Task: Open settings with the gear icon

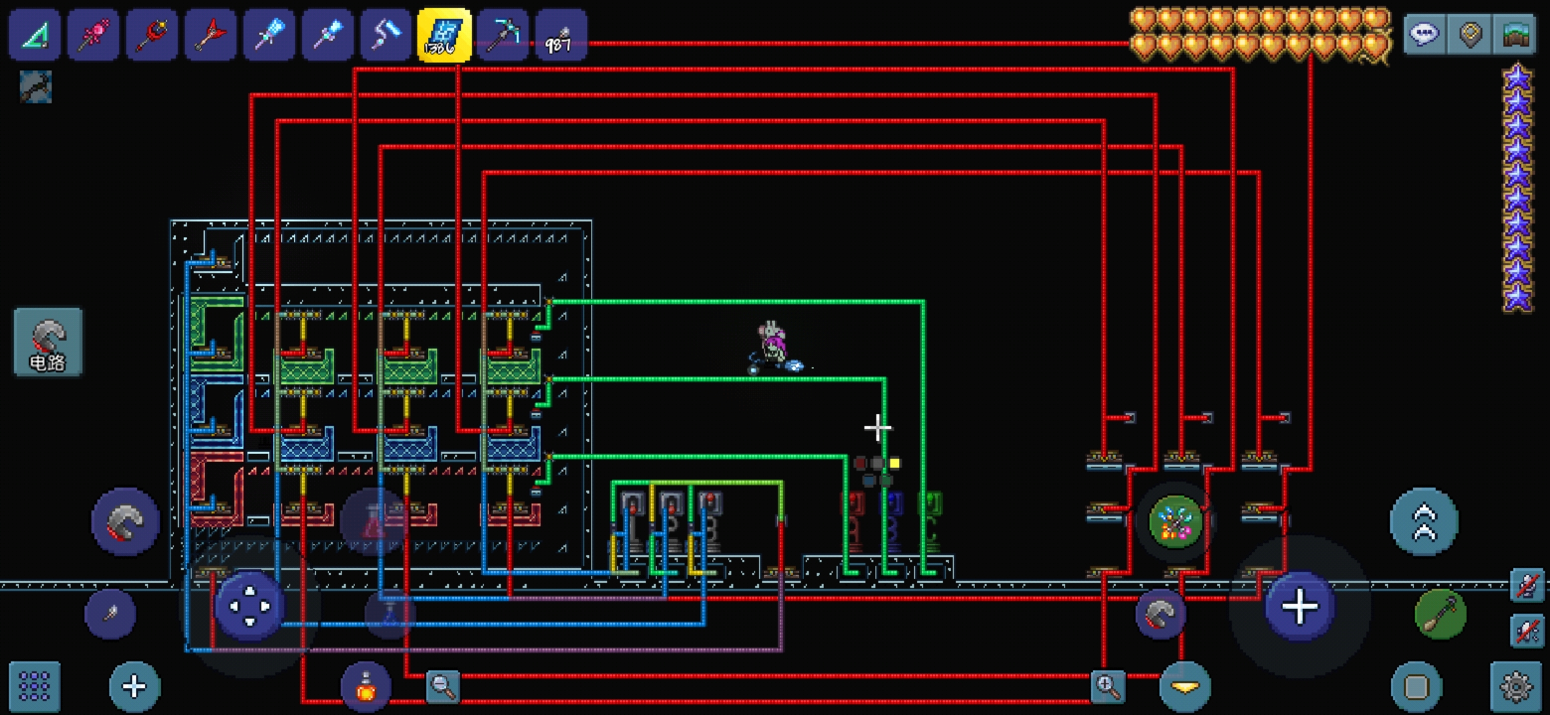Action: tap(1516, 687)
